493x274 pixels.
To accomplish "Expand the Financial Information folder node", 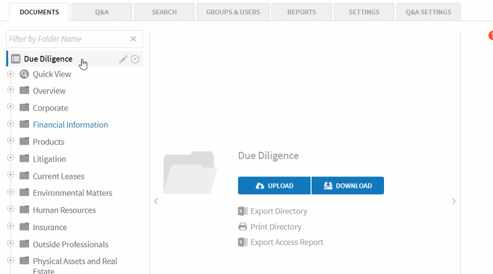I will [x=10, y=124].
